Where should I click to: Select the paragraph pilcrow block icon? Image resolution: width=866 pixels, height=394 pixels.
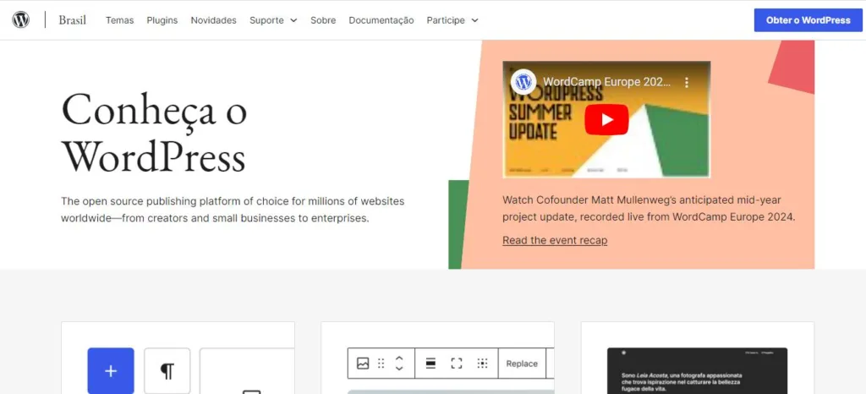click(167, 370)
